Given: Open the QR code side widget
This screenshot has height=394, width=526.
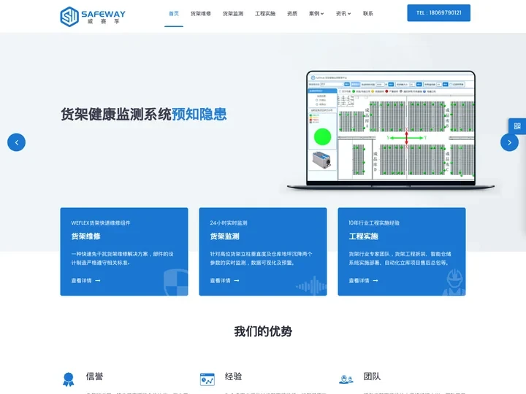Looking at the screenshot, I should click(517, 126).
